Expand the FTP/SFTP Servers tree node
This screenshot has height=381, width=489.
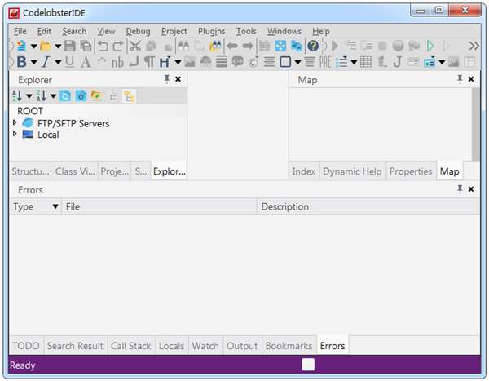click(15, 122)
